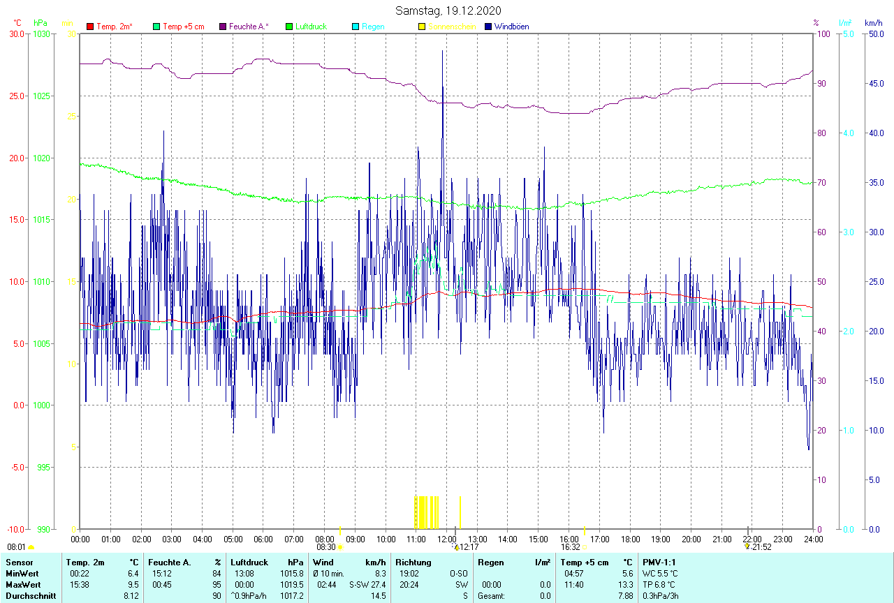Screen dimensions: 894x603
Task: Click the pressure minimum value 1015.8
Action: coord(291,573)
